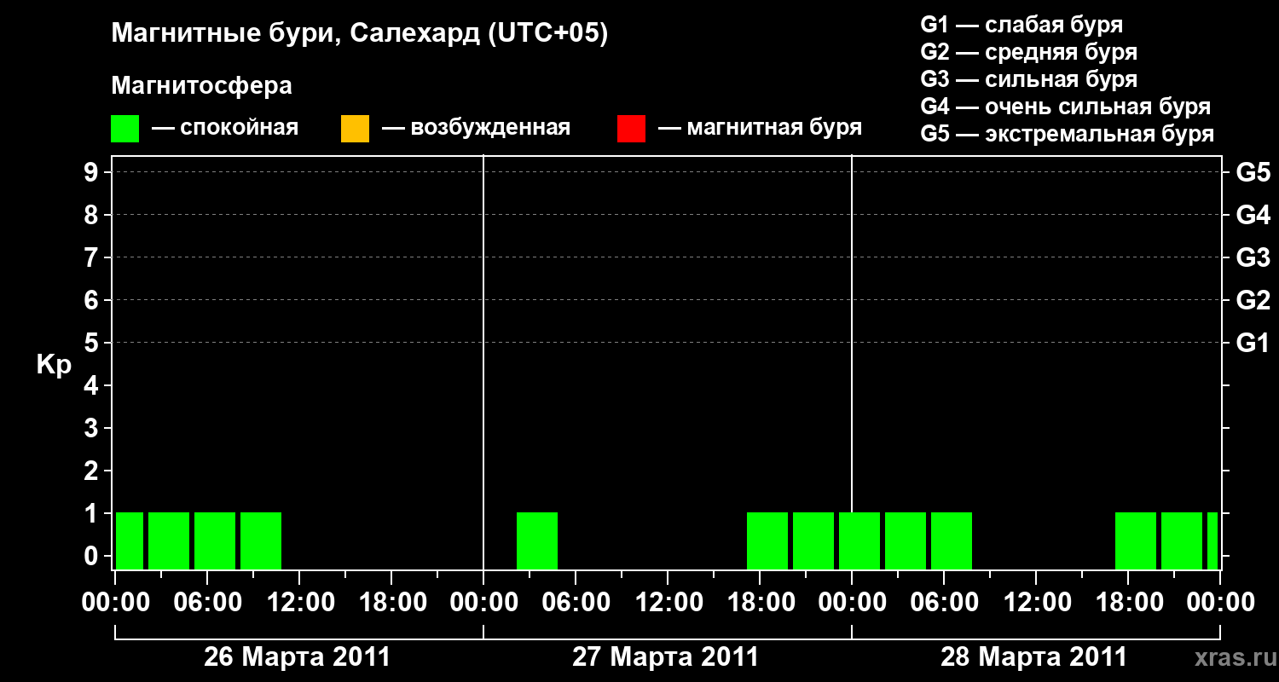
Task: Click the '27 Марта 2011' date label
Action: [665, 657]
